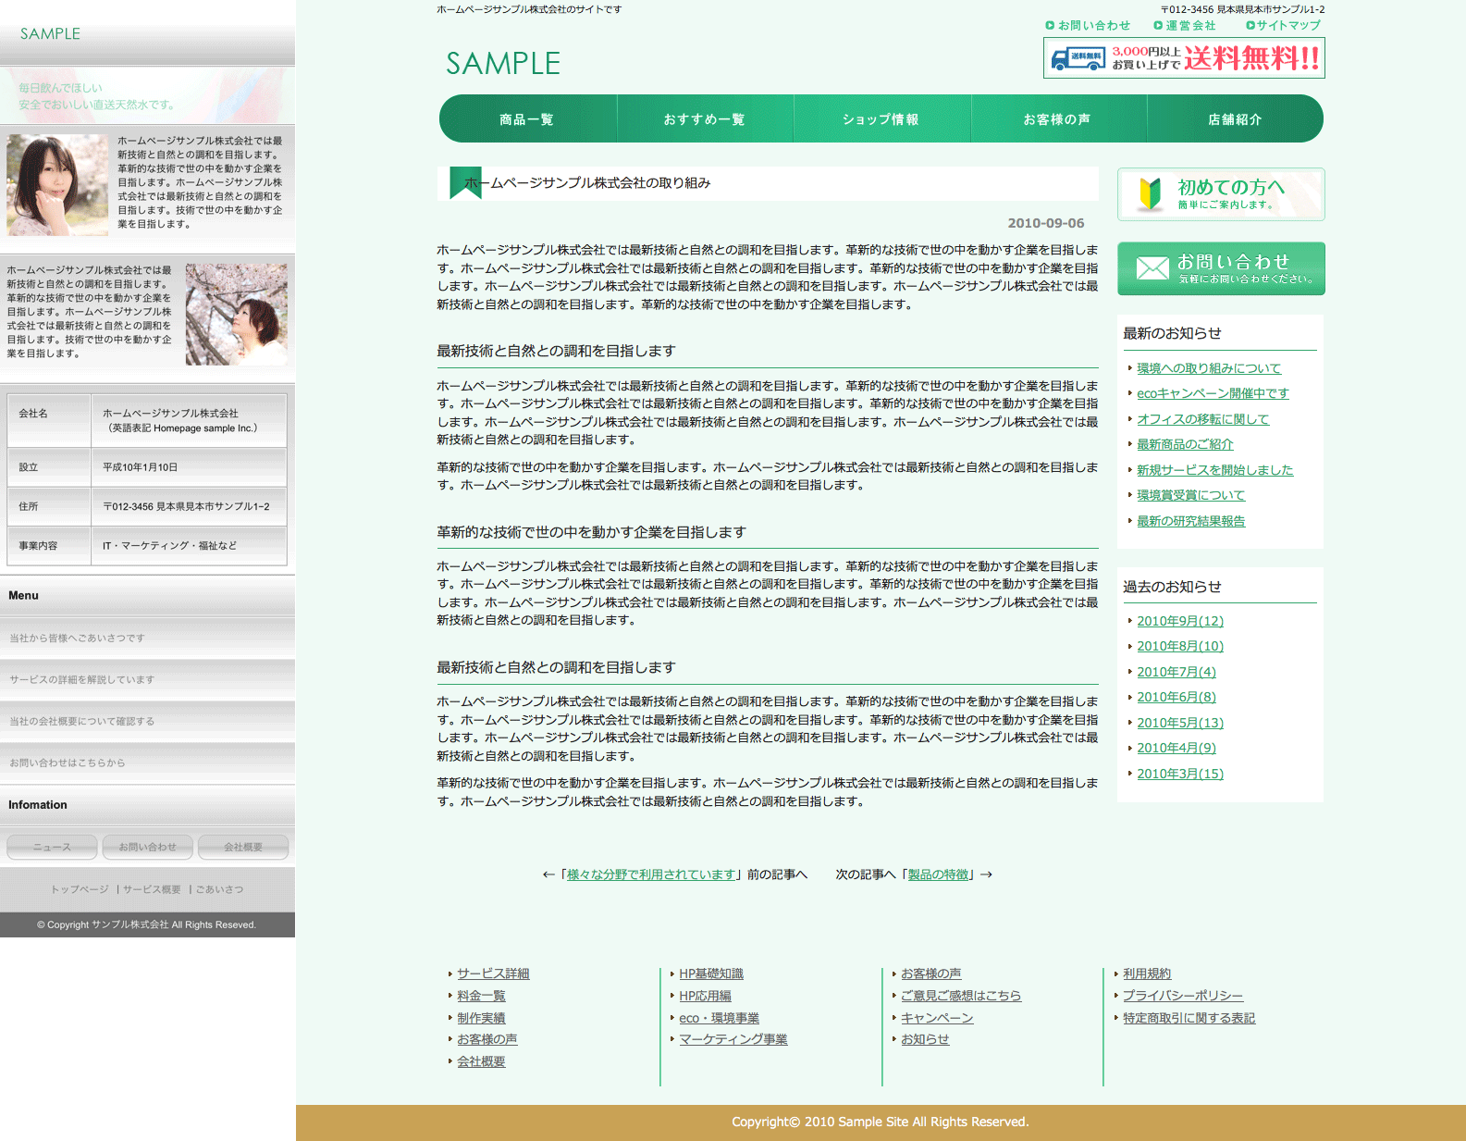
Task: Go to previous article 様々な分野で利用されています
Action: tap(651, 874)
